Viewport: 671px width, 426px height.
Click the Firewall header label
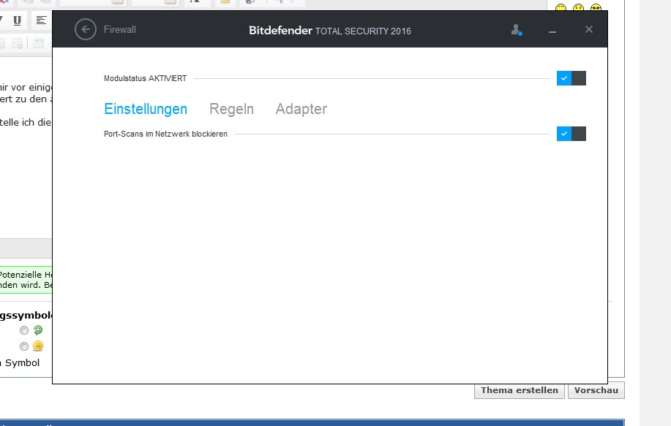coord(120,29)
